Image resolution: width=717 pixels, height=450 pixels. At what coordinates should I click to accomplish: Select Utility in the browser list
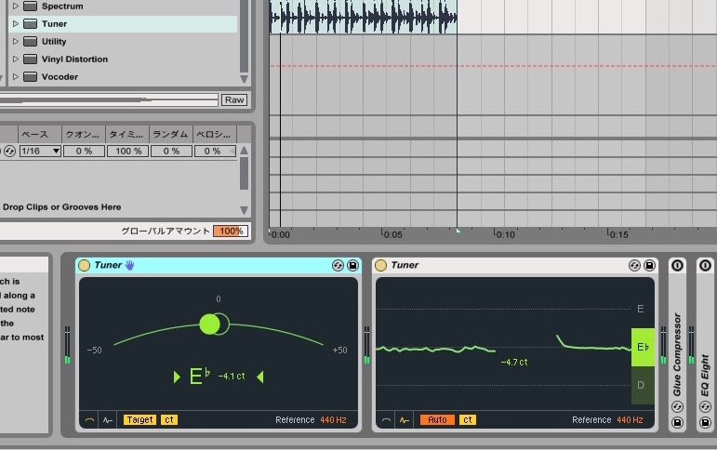click(x=54, y=42)
